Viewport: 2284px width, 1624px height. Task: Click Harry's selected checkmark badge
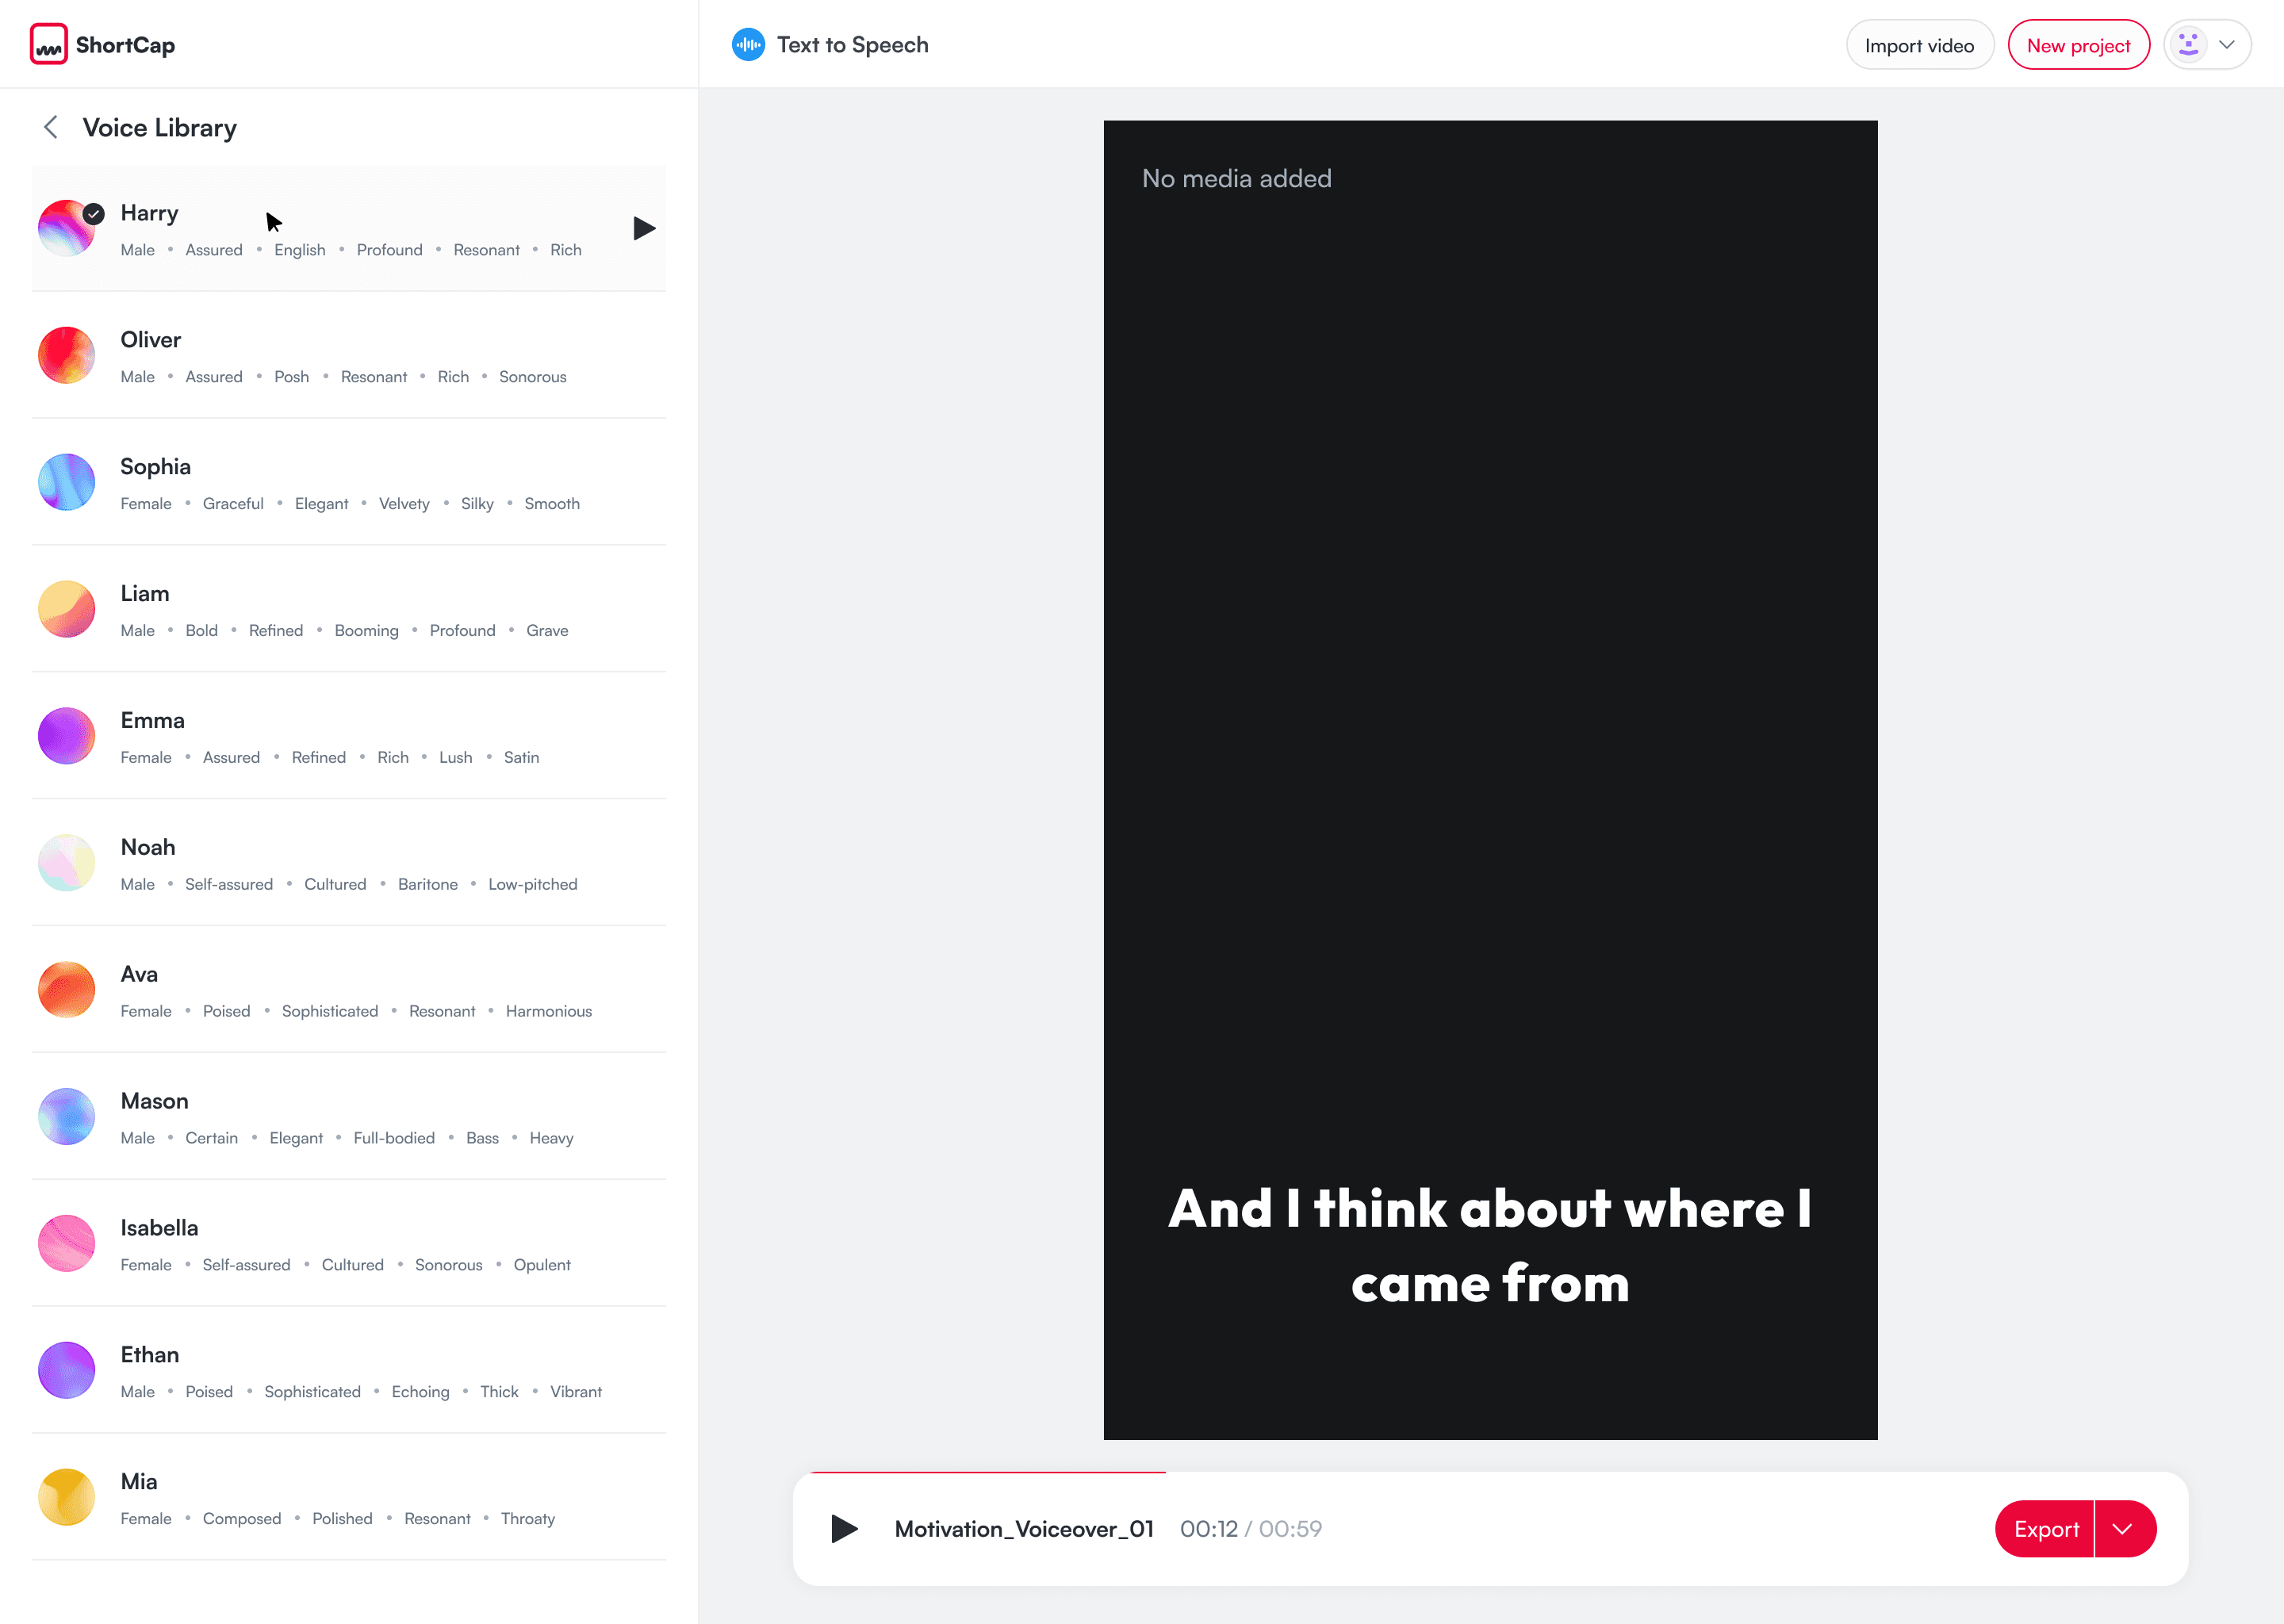point(94,213)
